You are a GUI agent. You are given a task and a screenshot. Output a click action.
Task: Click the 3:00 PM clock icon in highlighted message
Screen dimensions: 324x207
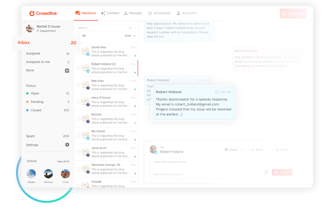[216, 92]
